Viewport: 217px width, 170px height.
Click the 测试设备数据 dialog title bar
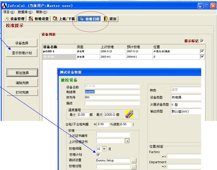point(129,72)
